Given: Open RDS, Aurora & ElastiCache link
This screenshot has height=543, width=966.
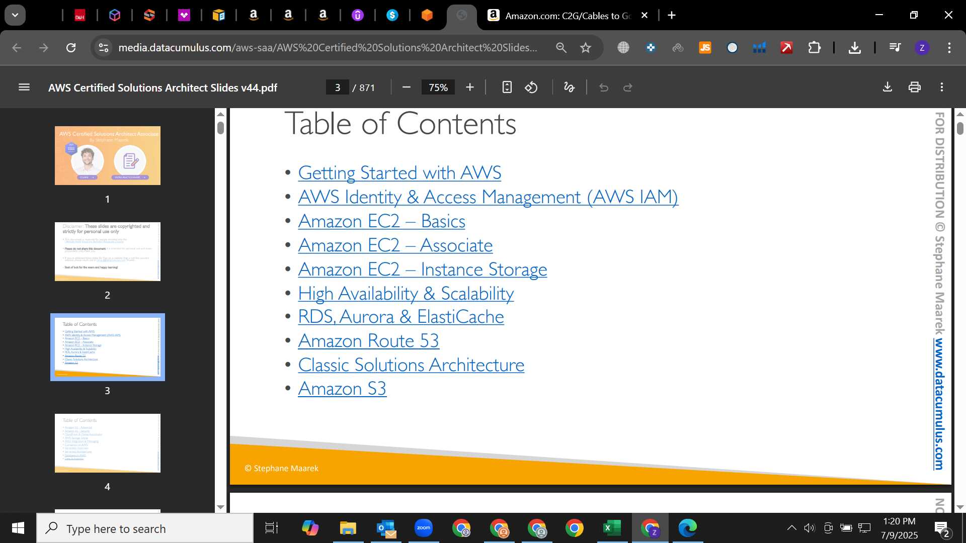Looking at the screenshot, I should (x=400, y=317).
